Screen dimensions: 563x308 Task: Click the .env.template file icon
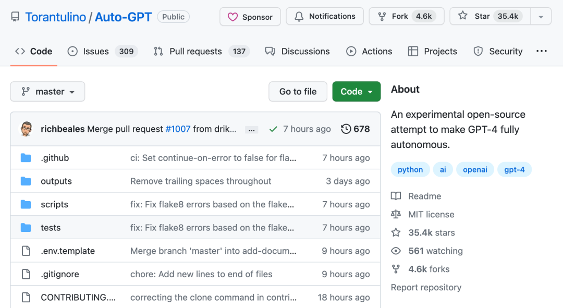(26, 251)
